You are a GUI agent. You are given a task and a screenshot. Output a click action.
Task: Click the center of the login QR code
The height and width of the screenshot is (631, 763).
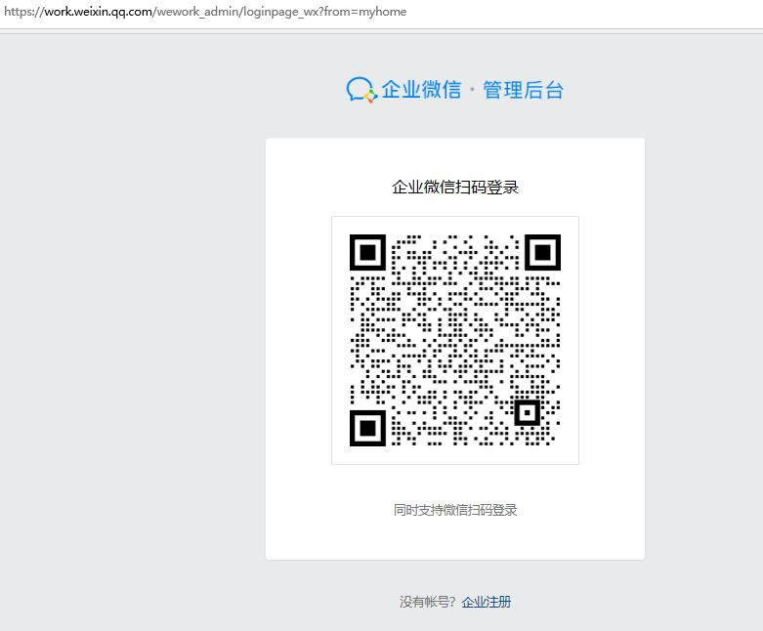click(455, 340)
